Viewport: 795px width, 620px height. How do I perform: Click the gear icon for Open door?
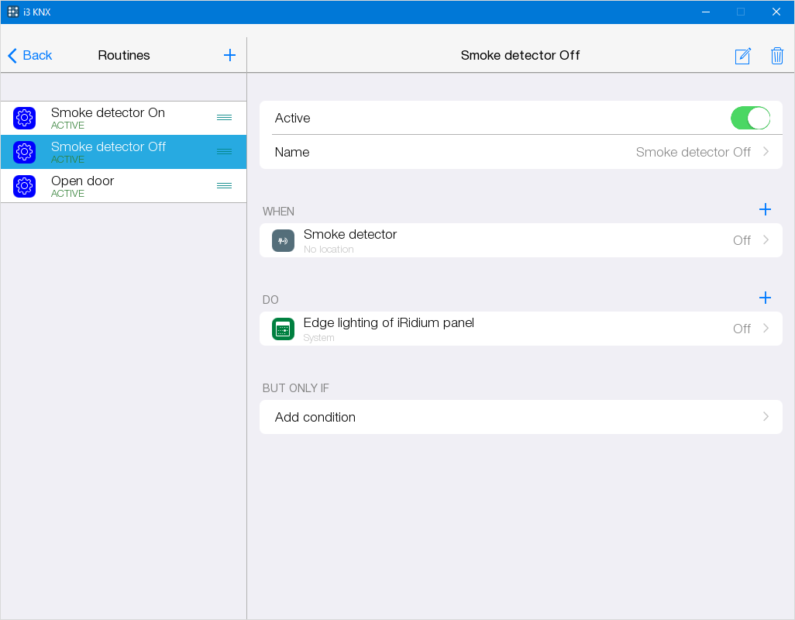[25, 186]
